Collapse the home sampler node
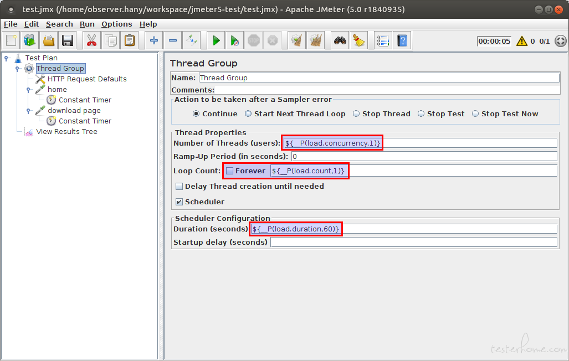Screen dimensions: 569x361 coord(28,90)
